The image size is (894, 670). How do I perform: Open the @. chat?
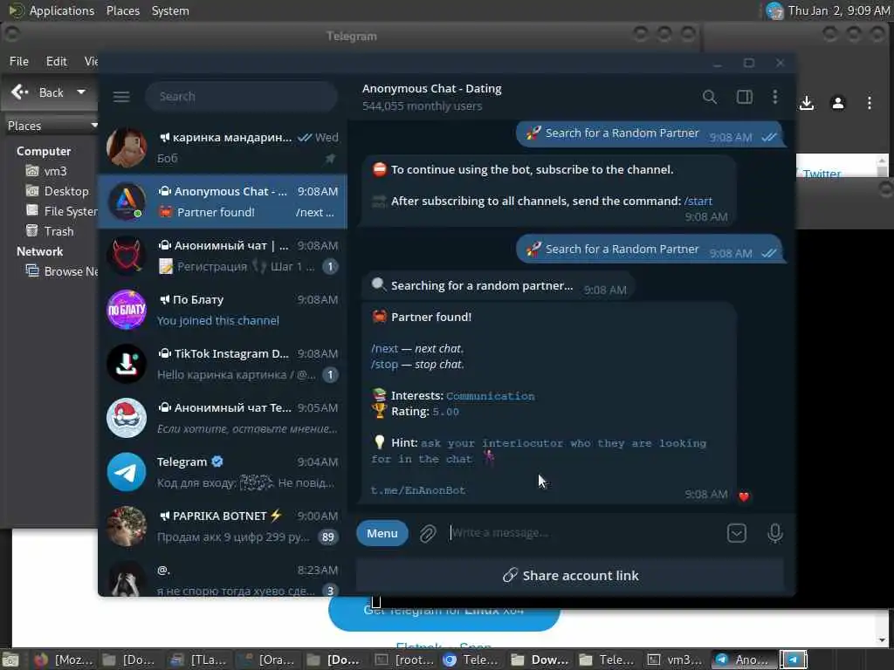point(223,577)
